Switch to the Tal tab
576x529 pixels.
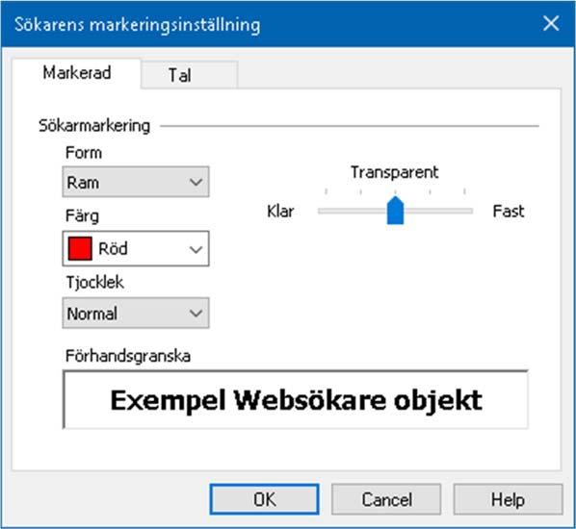point(189,75)
